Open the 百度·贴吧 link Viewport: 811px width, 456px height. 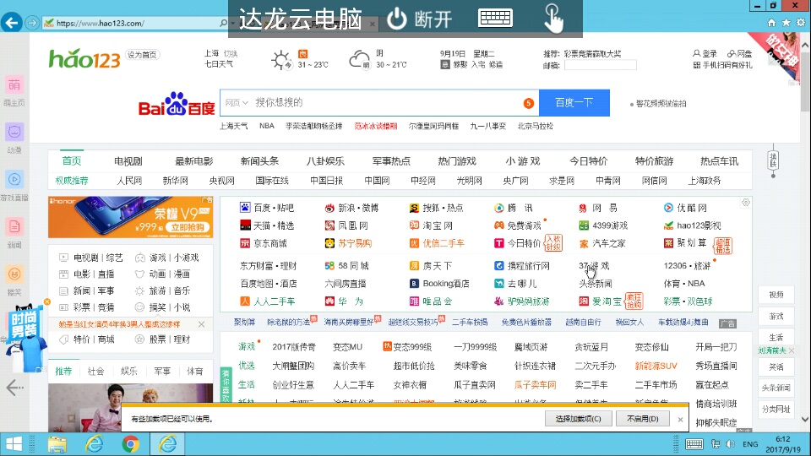click(268, 208)
